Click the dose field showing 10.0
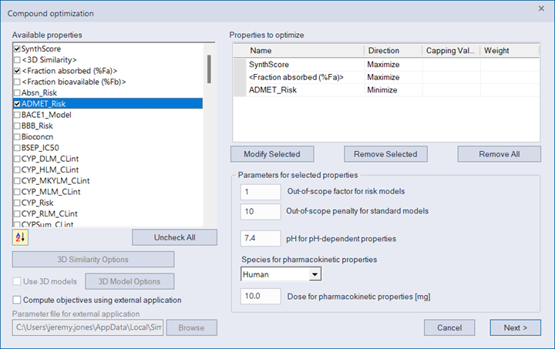Image resolution: width=555 pixels, height=349 pixels. coord(261,297)
